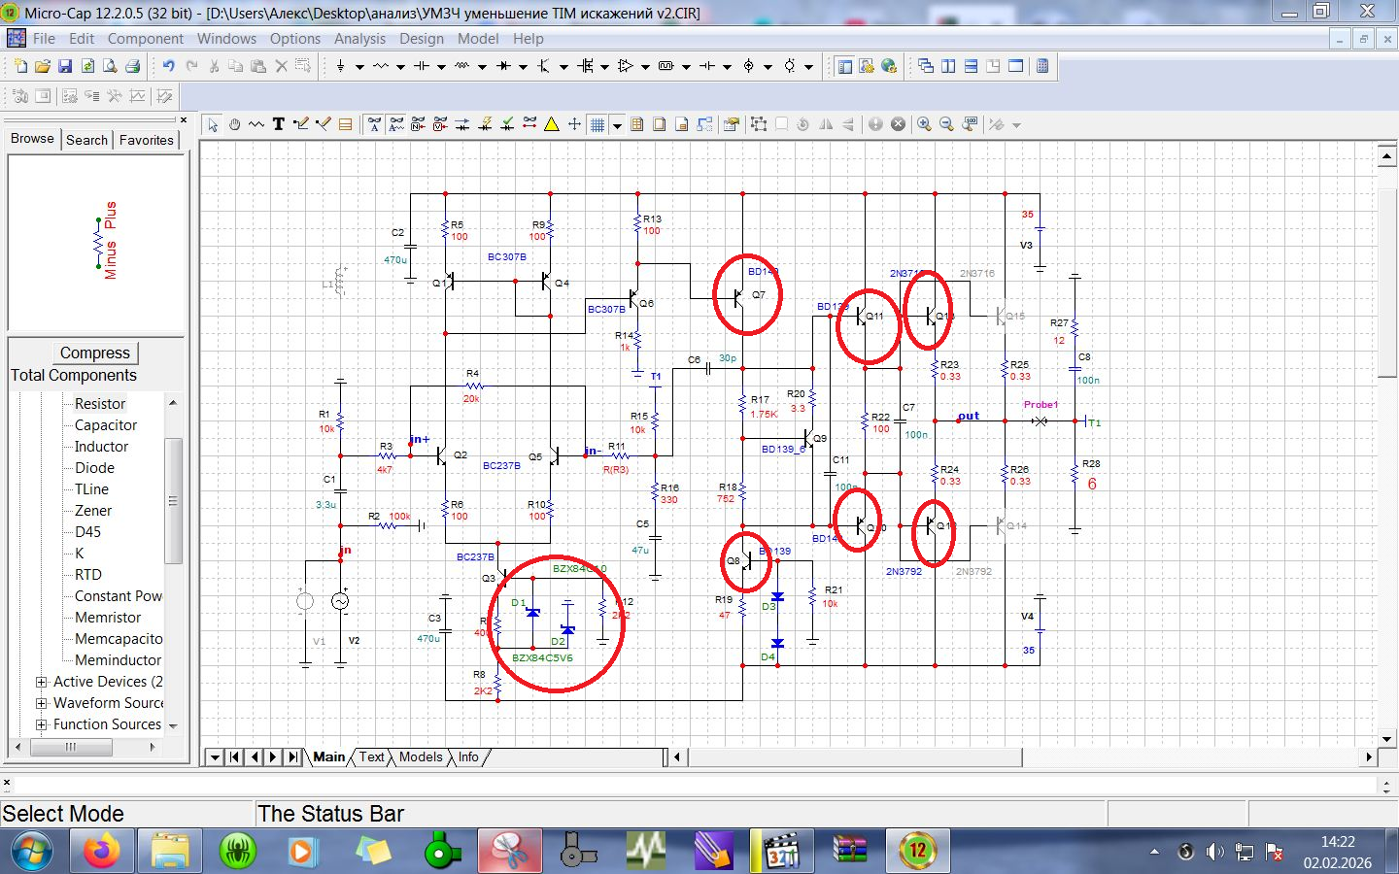Pick the resistor component tool

pos(381,66)
